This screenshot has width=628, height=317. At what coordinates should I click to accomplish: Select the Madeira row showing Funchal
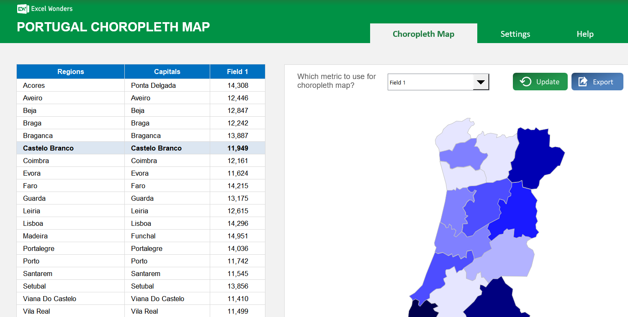point(70,236)
